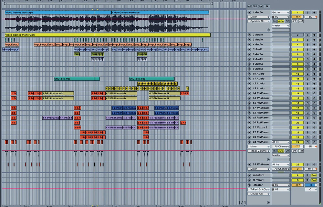The image size is (323, 207).
Task: Solo the 8 Audio track
Action: (x=307, y=64)
